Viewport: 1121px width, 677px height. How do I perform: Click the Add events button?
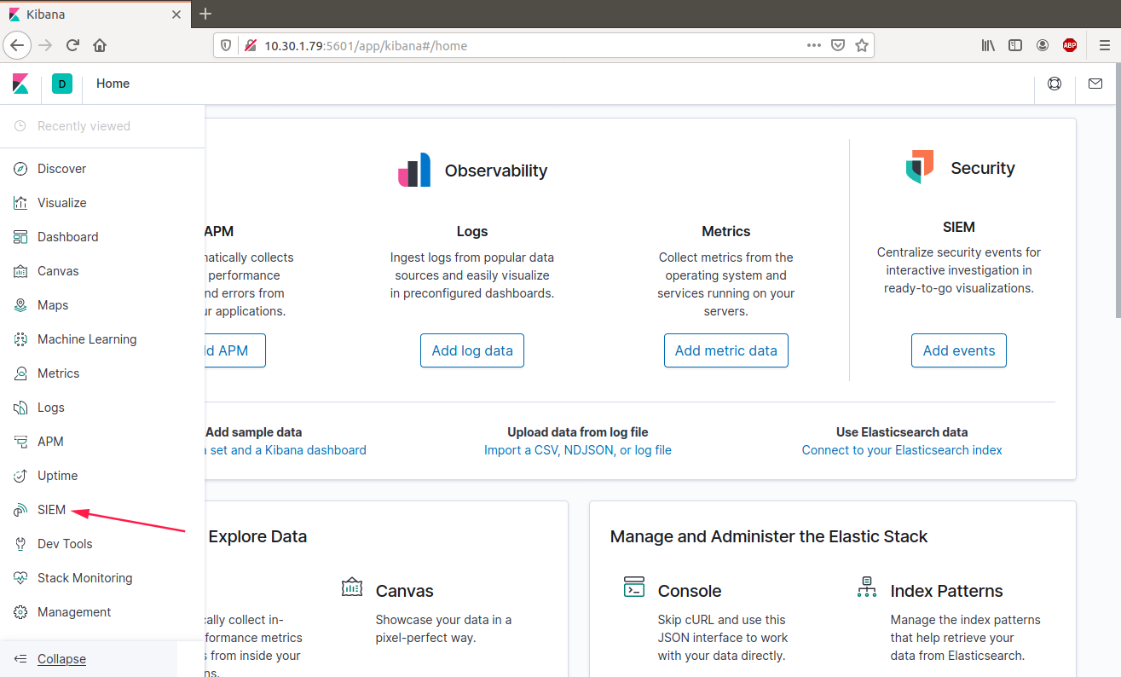958,350
